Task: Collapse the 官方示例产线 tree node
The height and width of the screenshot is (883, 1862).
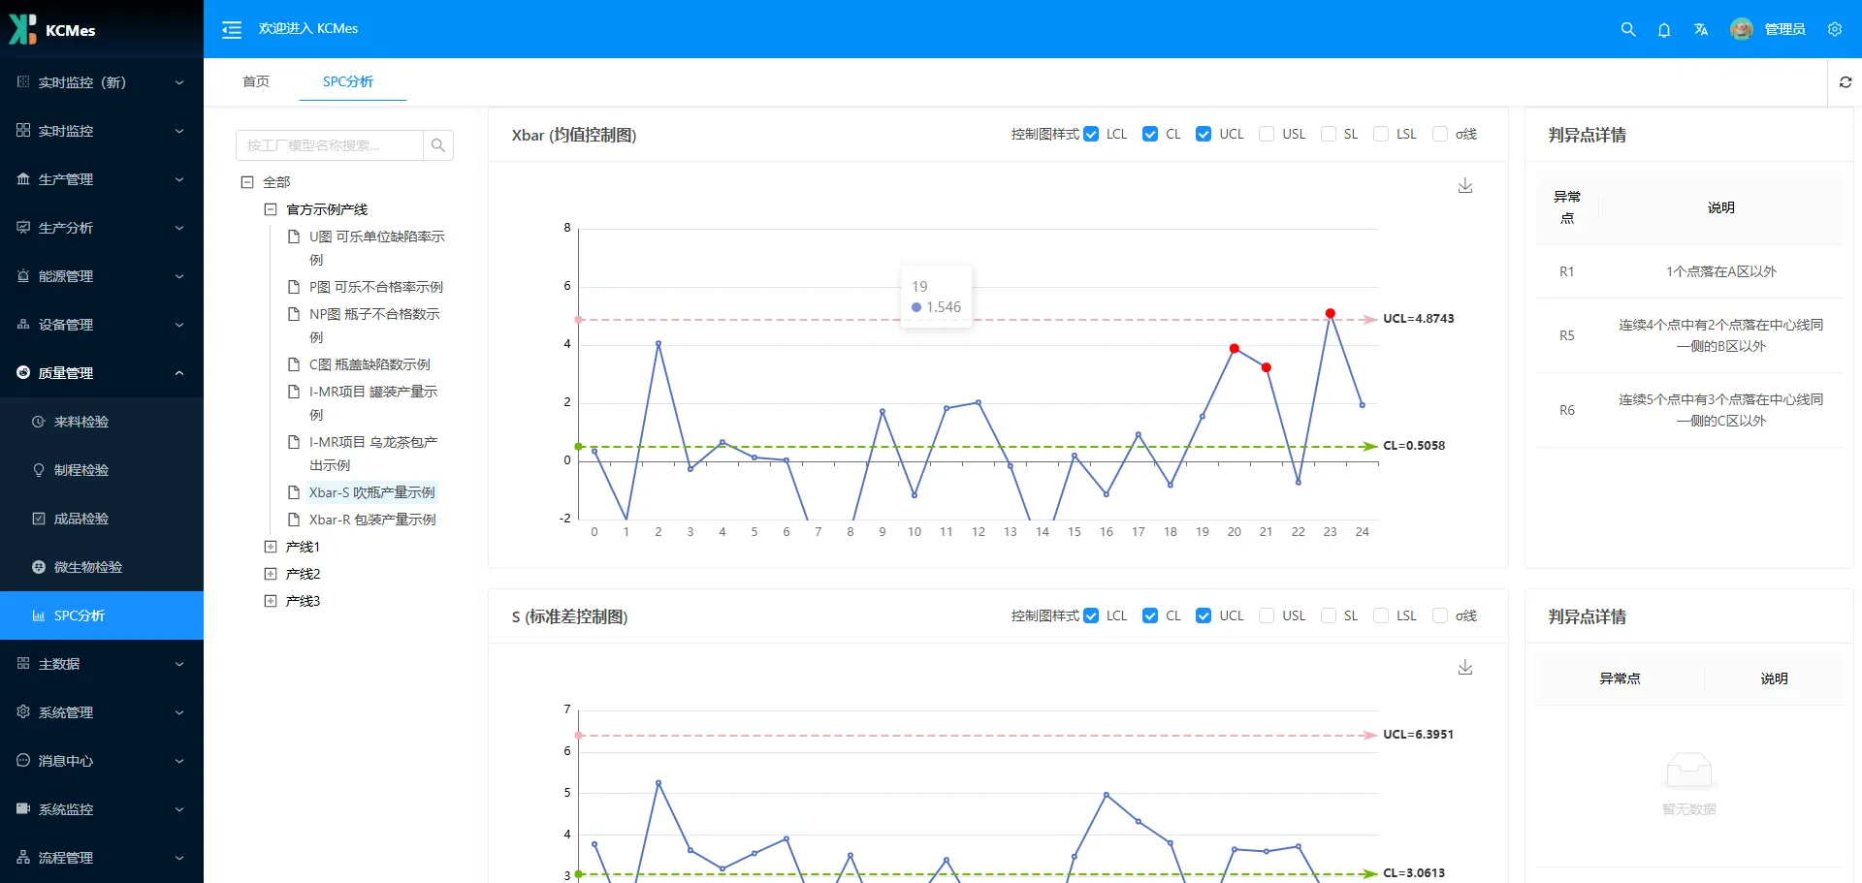Action: (271, 209)
